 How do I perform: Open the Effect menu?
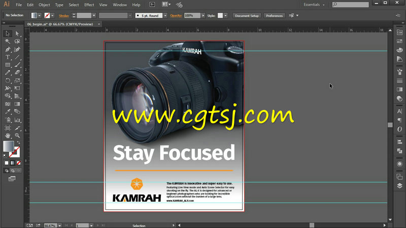click(x=89, y=5)
